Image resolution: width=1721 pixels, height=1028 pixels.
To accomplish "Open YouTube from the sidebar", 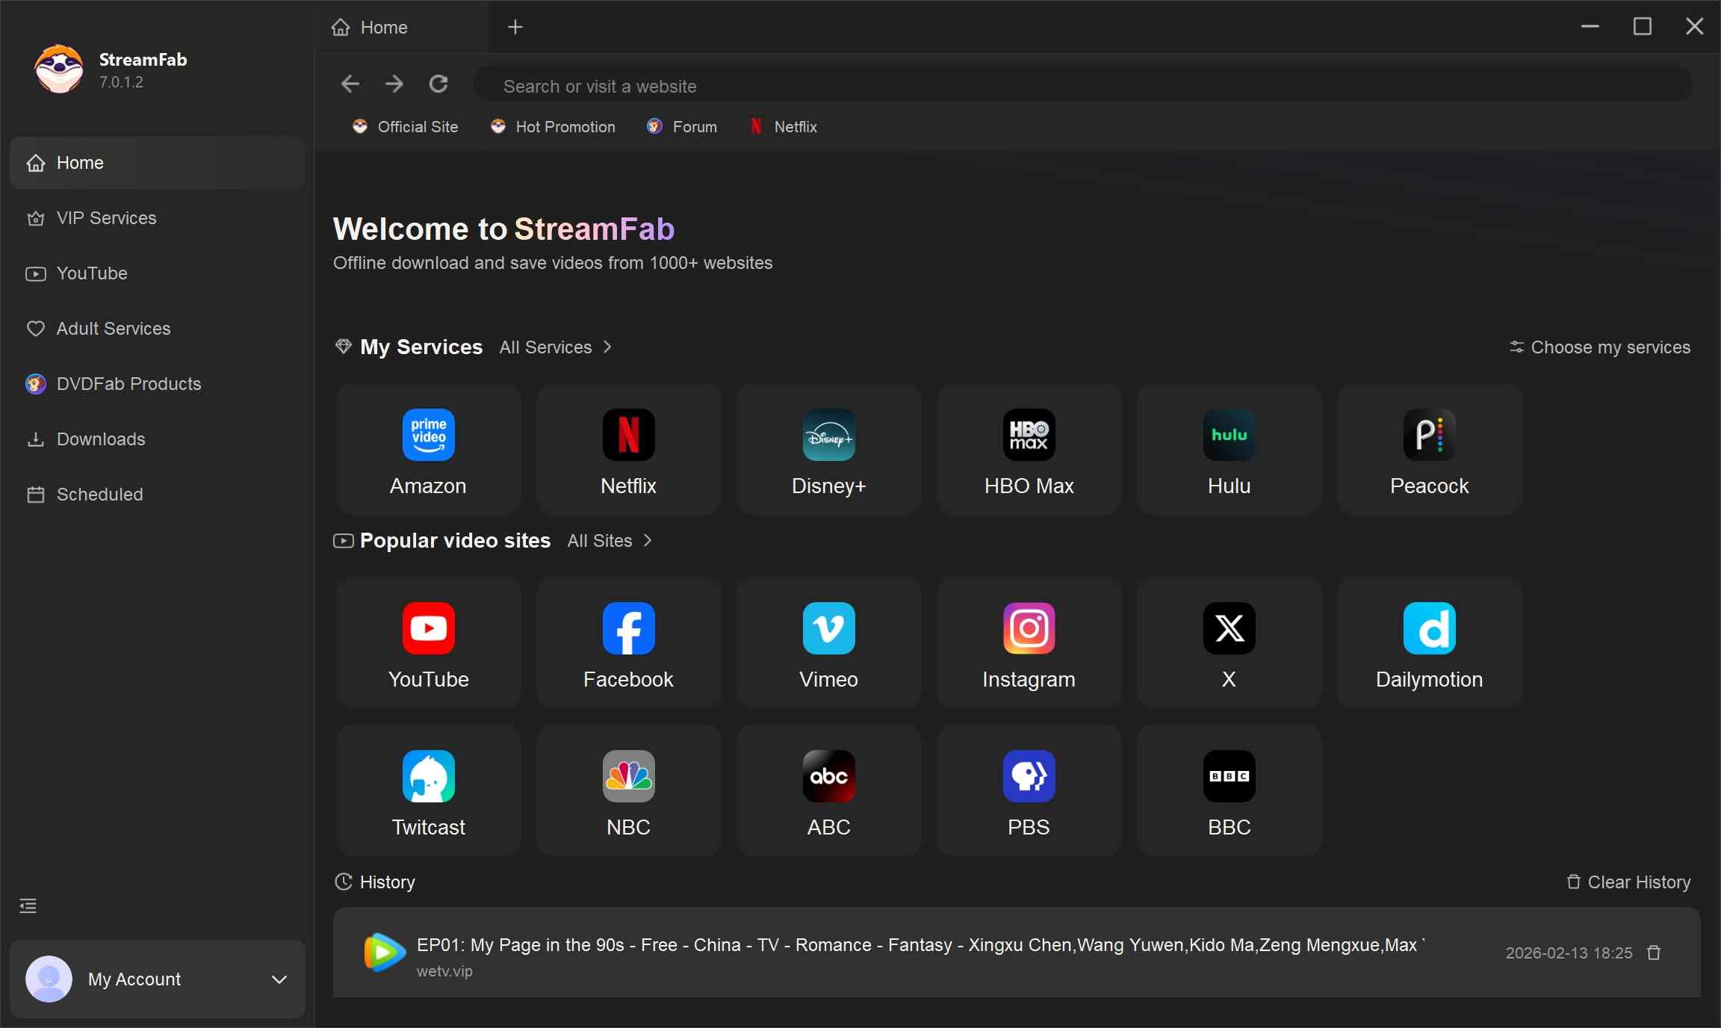I will [x=93, y=273].
